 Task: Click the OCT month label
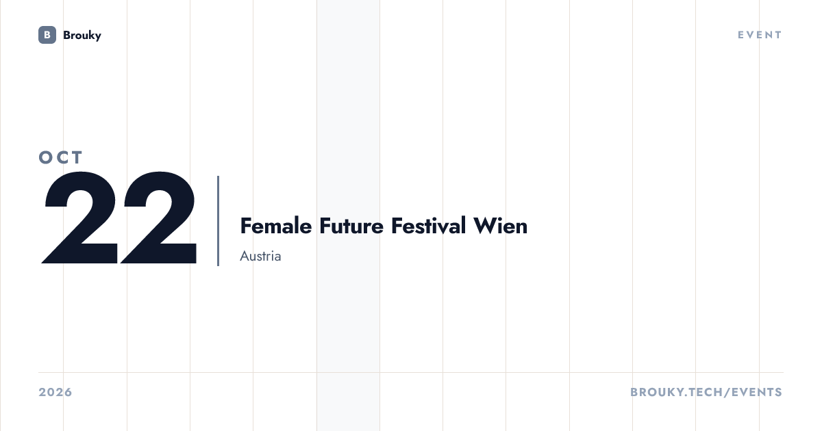(x=61, y=157)
